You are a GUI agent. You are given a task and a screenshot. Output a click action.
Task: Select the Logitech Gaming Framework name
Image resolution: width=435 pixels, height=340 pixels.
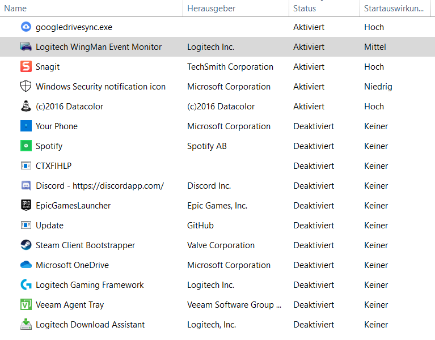[x=90, y=285]
